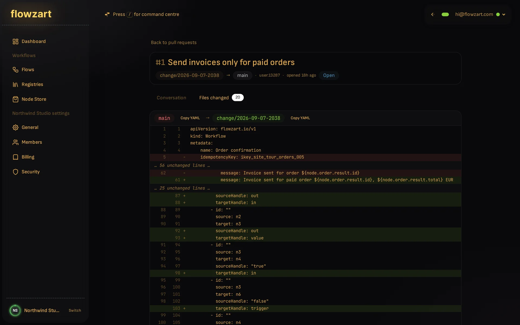Open Dashboard from the sidebar
The height and width of the screenshot is (325, 520).
point(29,41)
